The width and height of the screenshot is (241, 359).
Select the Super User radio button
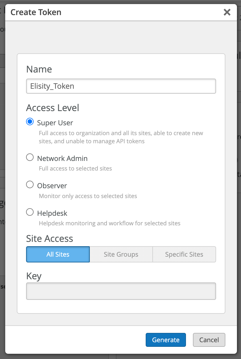click(x=30, y=122)
